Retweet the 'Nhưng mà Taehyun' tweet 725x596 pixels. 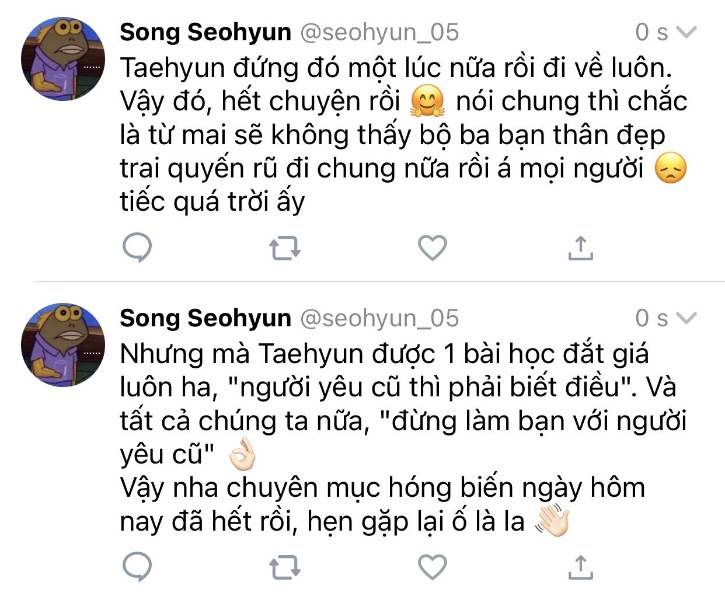(285, 566)
